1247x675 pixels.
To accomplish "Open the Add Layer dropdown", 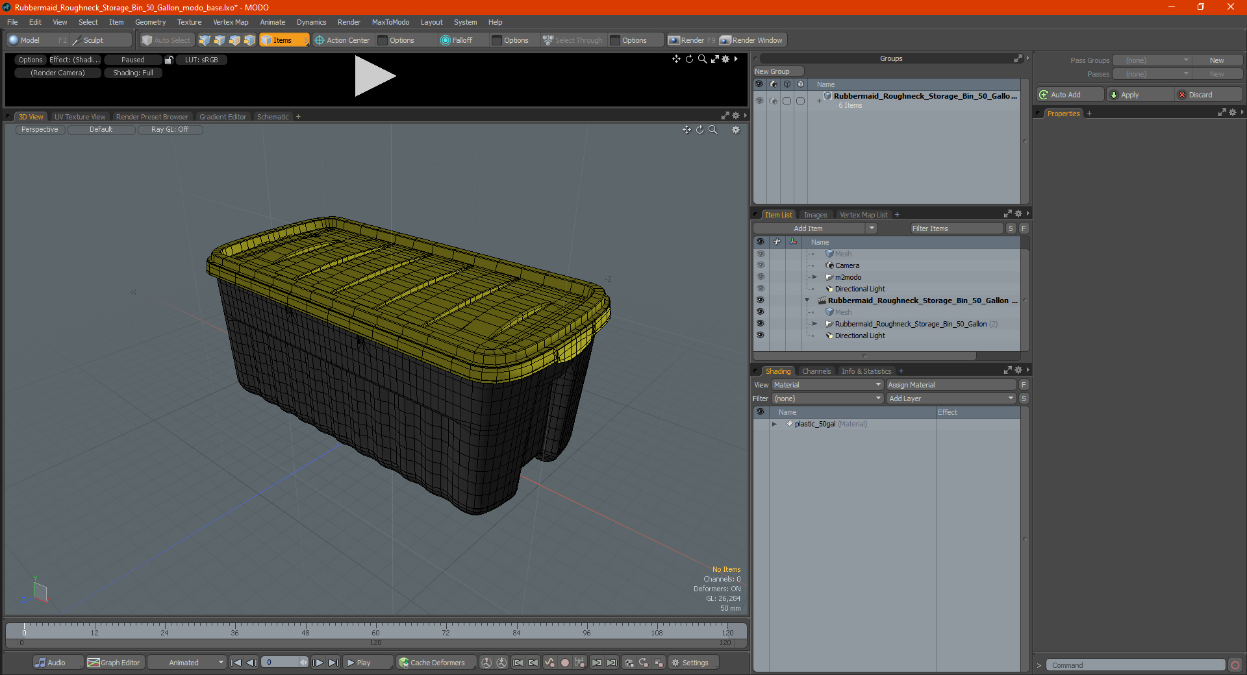I will coord(951,399).
